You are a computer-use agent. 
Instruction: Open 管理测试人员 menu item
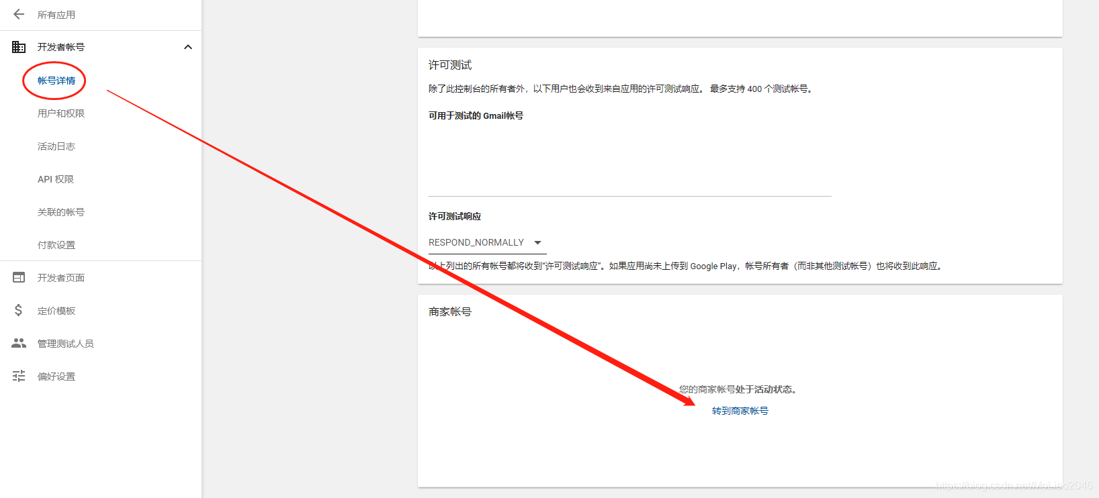click(x=66, y=344)
